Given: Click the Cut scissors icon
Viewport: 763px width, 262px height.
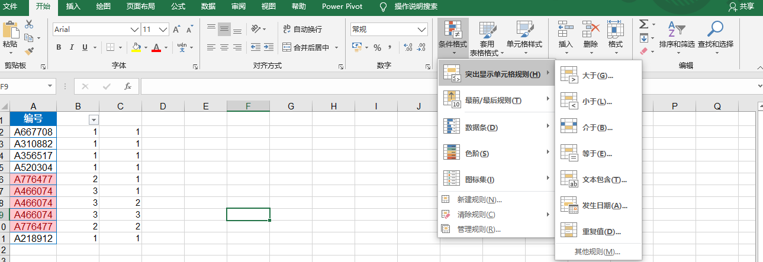Looking at the screenshot, I should pyautogui.click(x=29, y=24).
